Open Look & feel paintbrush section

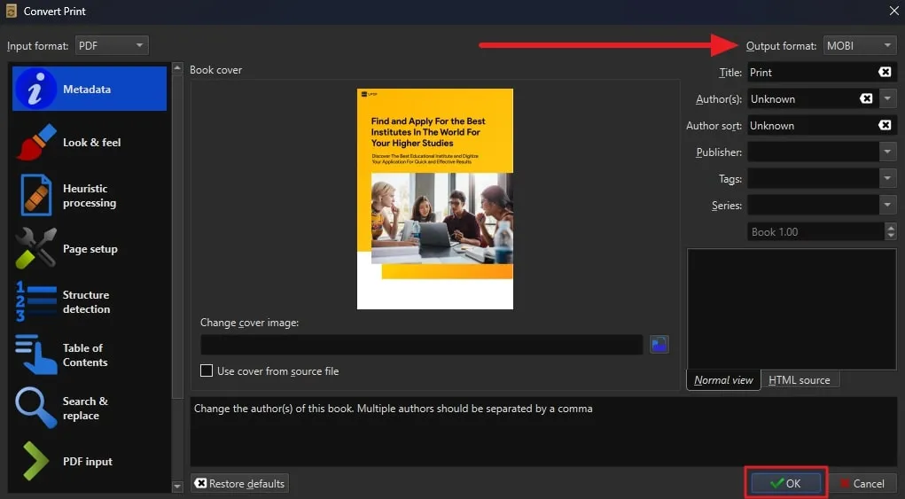click(36, 143)
